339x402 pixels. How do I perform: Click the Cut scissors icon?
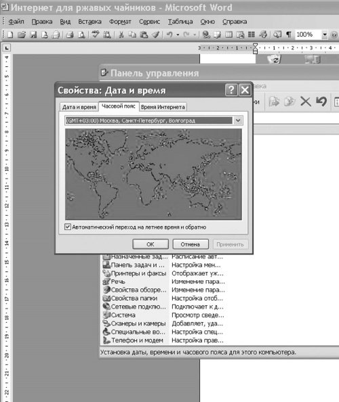[x=121, y=35]
